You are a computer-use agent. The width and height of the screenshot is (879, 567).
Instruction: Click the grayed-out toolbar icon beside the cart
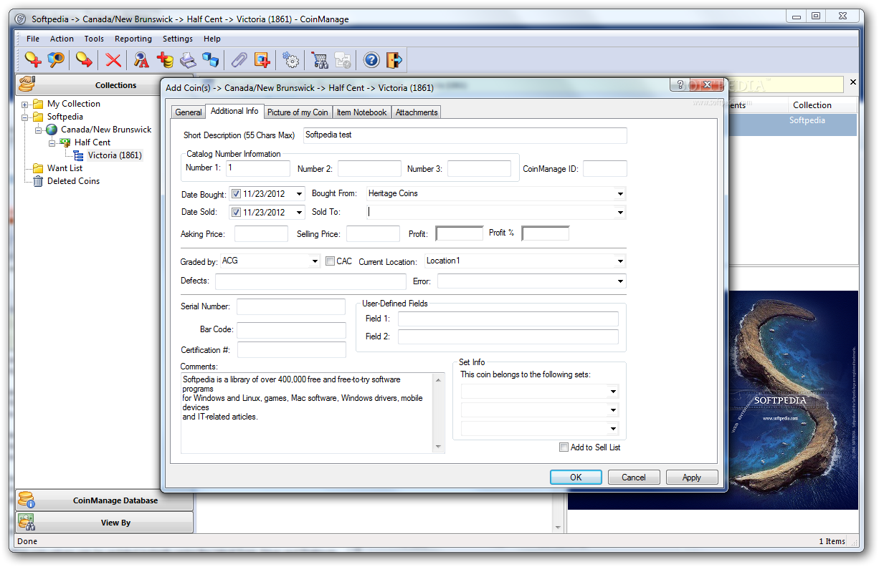tap(343, 59)
